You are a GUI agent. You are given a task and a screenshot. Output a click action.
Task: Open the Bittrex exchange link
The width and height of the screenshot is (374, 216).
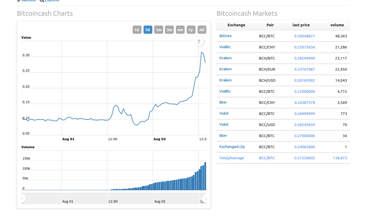click(x=225, y=36)
